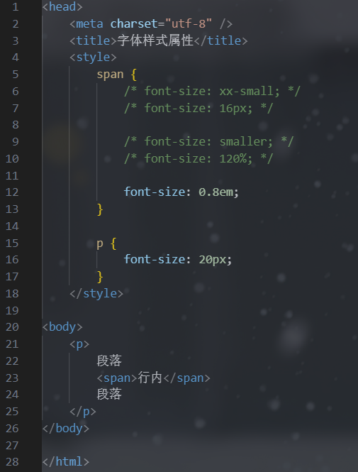Click the closing style tag
358x472 pixels.
(96, 294)
